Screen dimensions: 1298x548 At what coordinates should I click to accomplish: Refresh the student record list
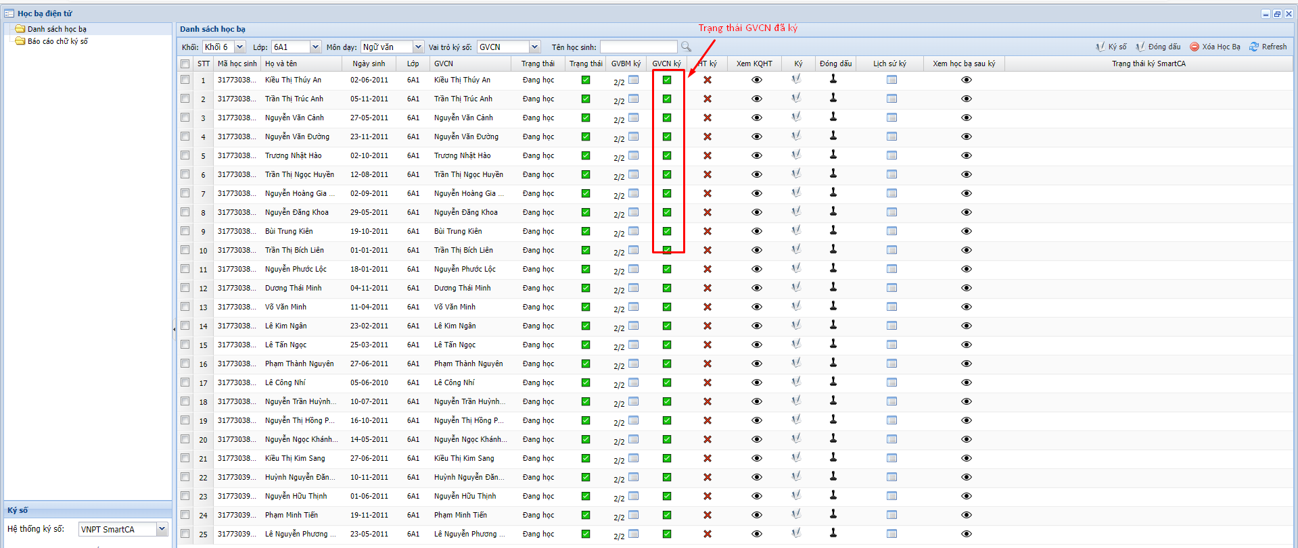pos(1268,47)
